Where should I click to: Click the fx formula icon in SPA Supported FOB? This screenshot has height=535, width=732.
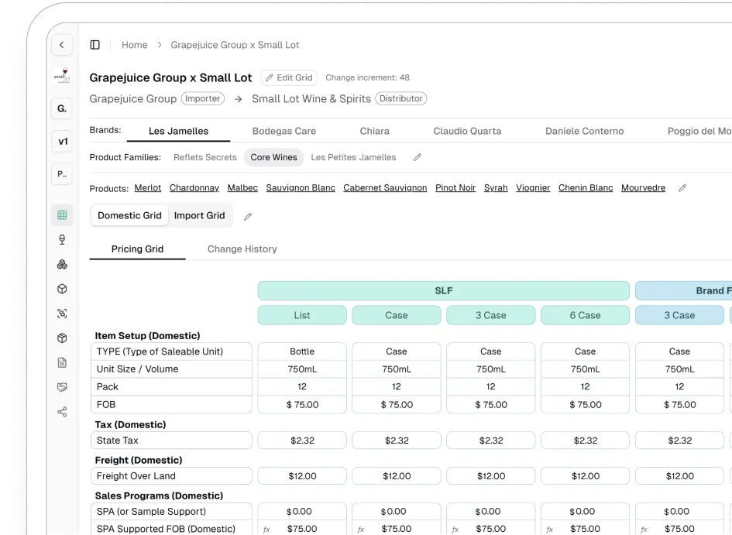click(x=266, y=529)
